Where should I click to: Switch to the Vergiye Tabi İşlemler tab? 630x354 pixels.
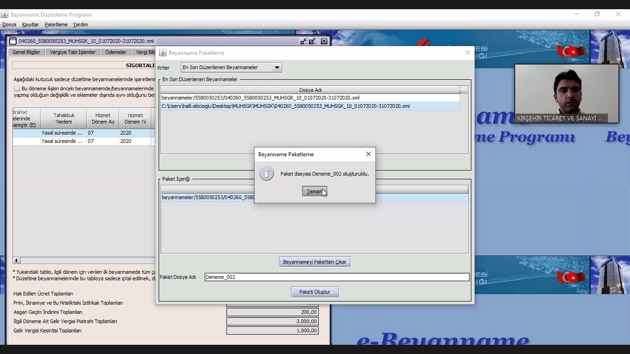coord(72,52)
